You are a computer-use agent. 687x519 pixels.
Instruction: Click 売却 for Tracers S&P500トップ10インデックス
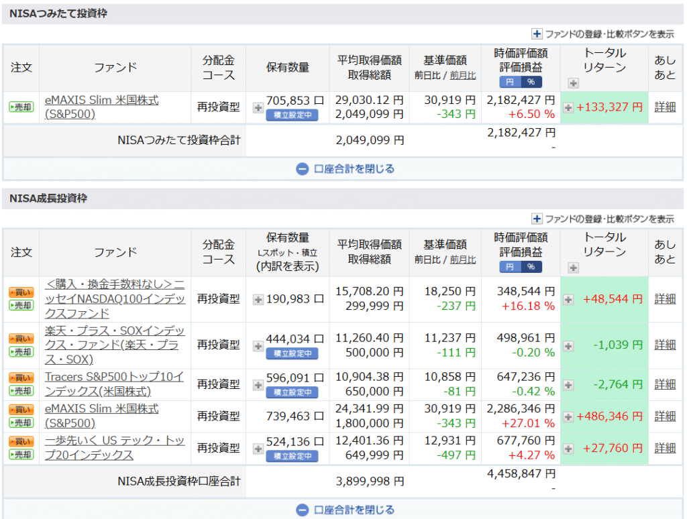click(x=21, y=391)
